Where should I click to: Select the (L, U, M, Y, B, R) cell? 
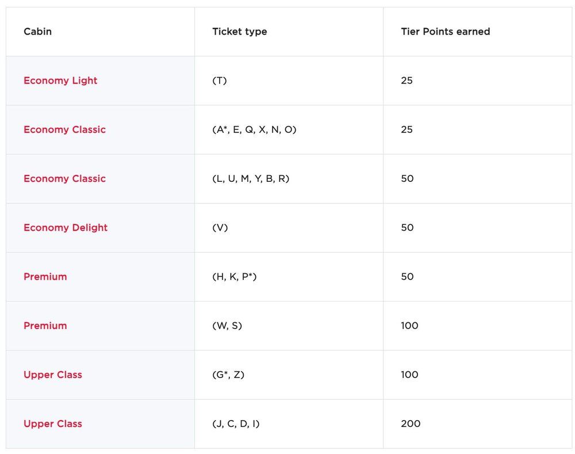pos(251,178)
